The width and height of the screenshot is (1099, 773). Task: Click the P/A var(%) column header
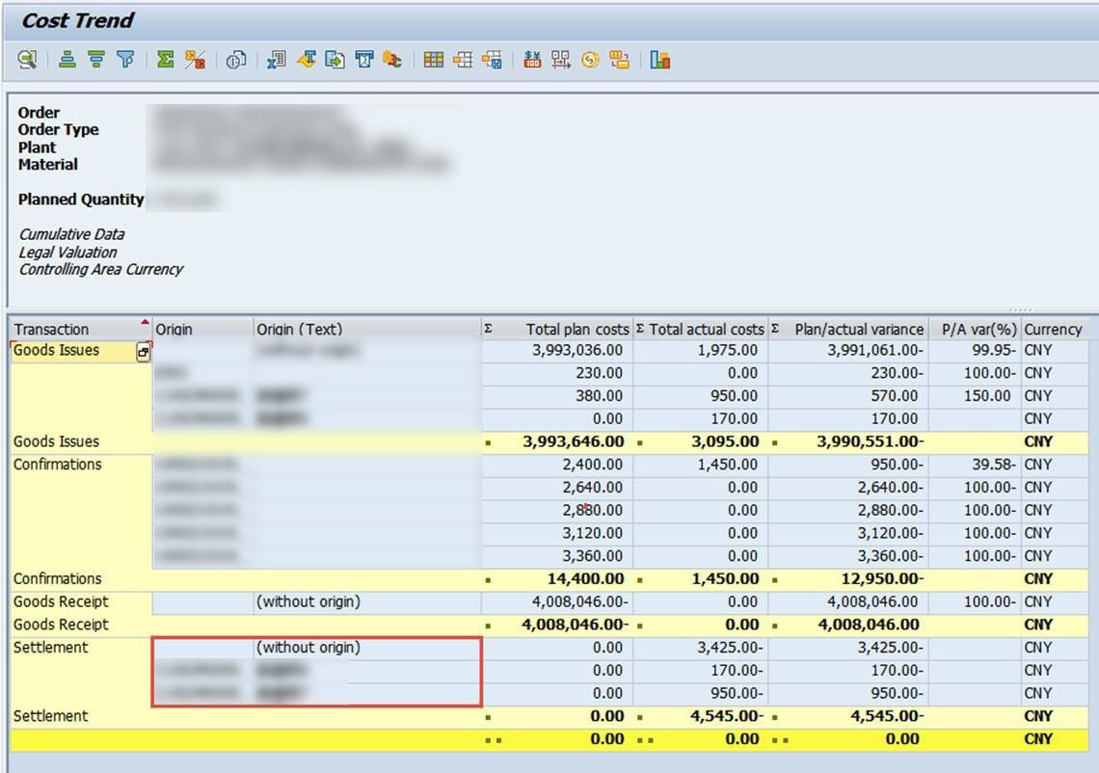tap(975, 329)
